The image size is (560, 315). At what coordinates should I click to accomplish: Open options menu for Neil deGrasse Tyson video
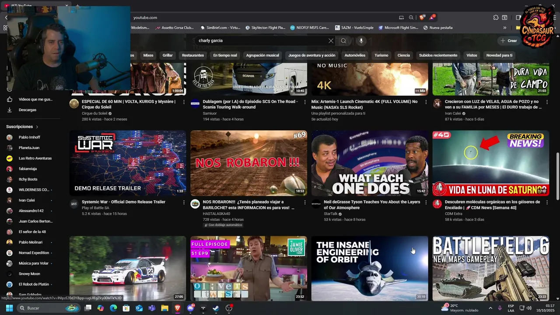point(426,202)
